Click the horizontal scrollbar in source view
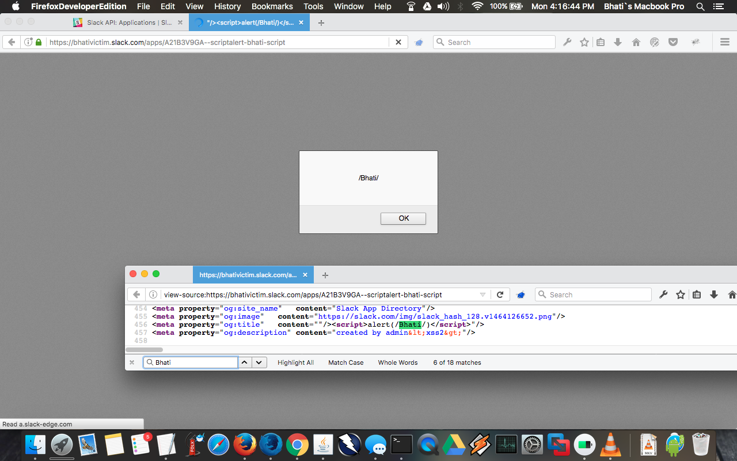Viewport: 737px width, 461px height. click(x=145, y=349)
